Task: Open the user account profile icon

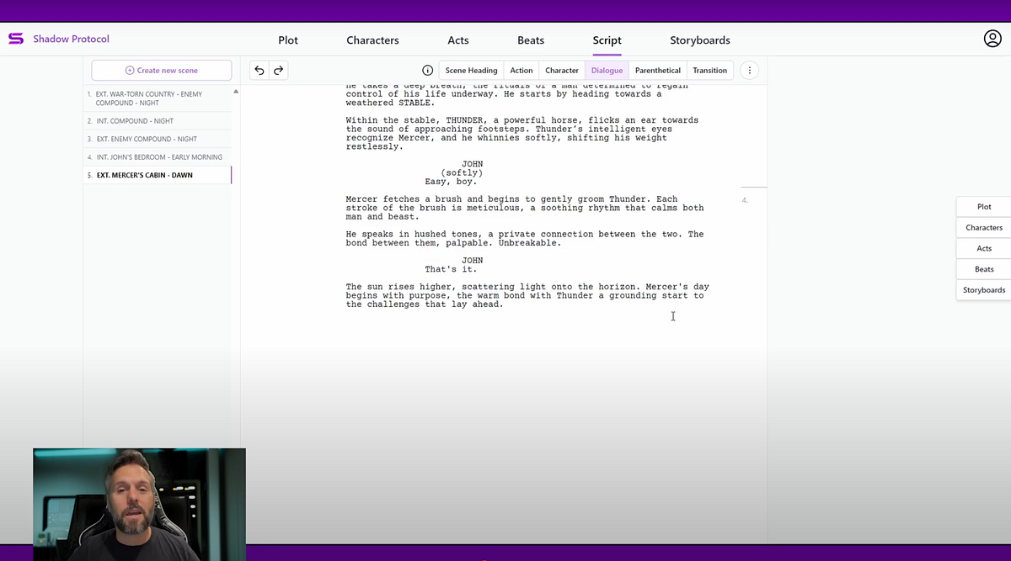Action: [992, 39]
